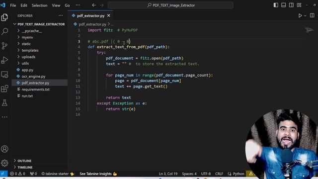Image resolution: width=318 pixels, height=179 pixels.
Task: Open the Edit menu
Action: (x=24, y=5)
